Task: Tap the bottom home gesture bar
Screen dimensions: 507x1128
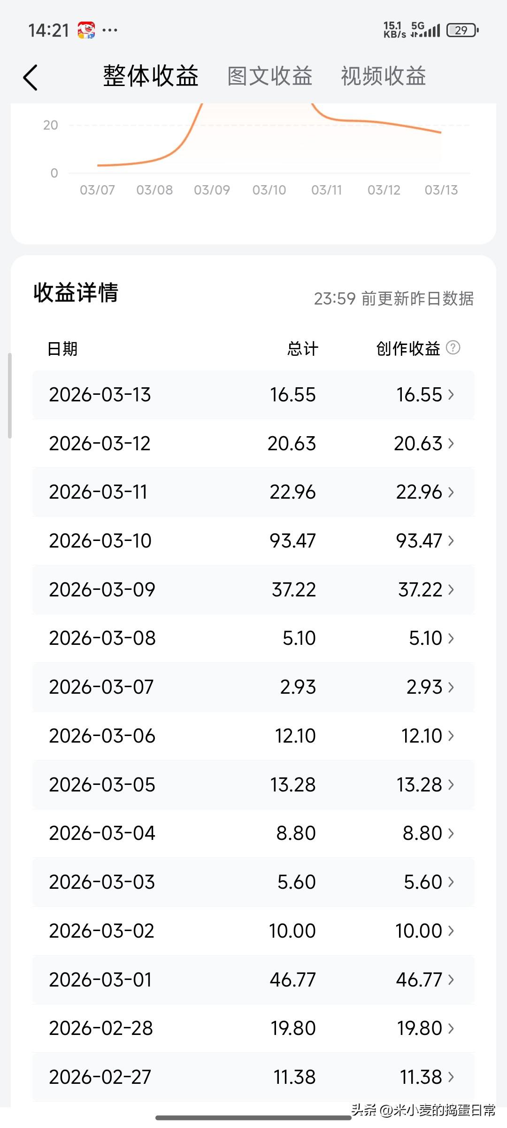Action: (x=253, y=1118)
